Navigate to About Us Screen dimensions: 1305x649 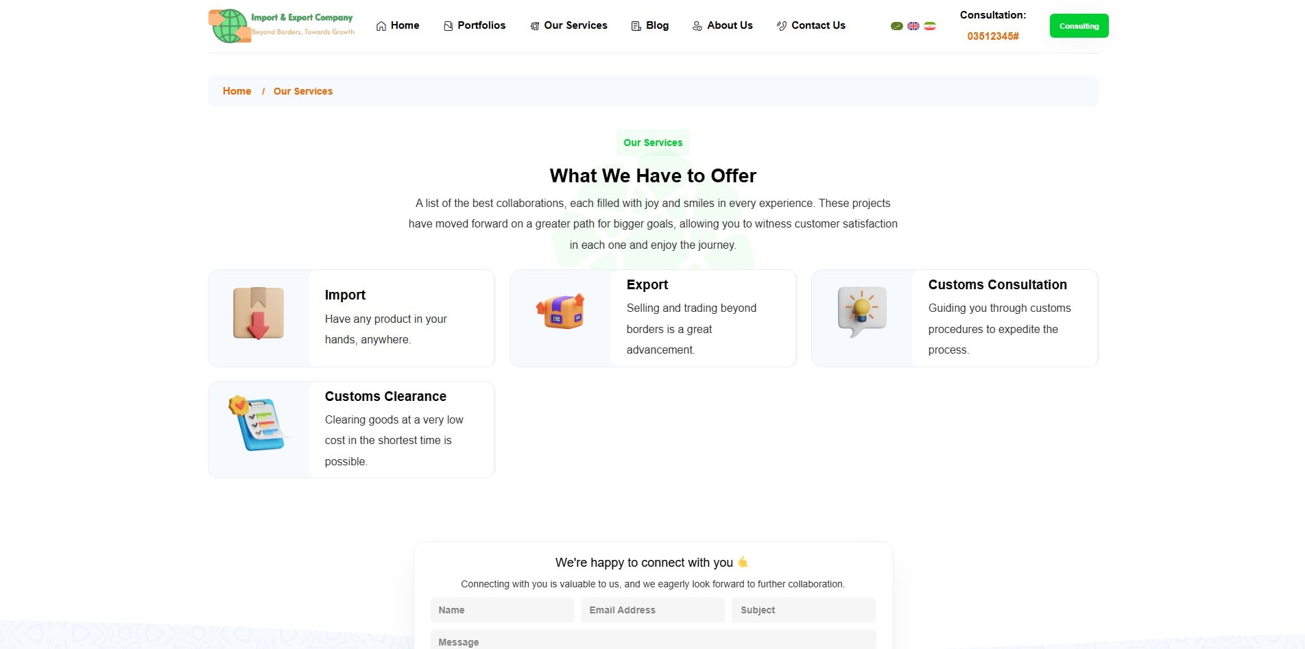(723, 25)
